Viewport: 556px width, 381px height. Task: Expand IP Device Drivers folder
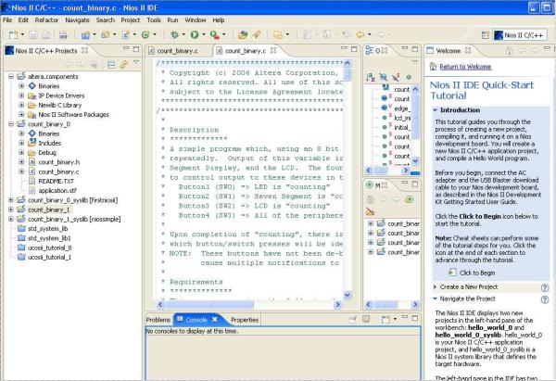coord(21,95)
